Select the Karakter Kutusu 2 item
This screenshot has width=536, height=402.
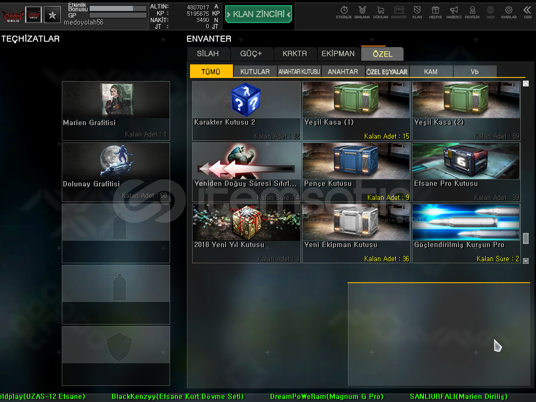pos(247,111)
